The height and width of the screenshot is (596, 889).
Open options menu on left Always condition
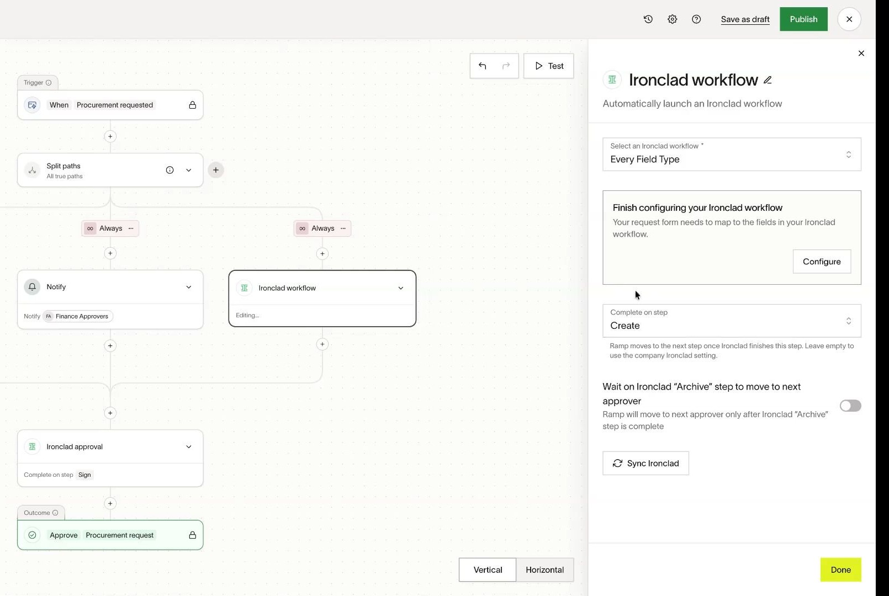(x=131, y=228)
